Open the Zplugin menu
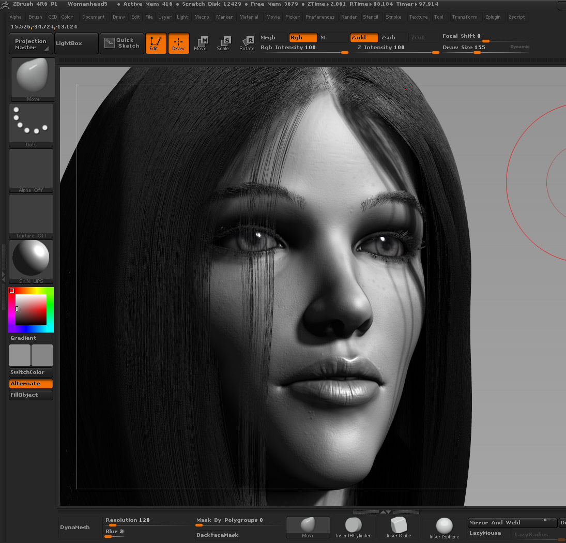Screen dimensions: 566x543 pos(493,17)
